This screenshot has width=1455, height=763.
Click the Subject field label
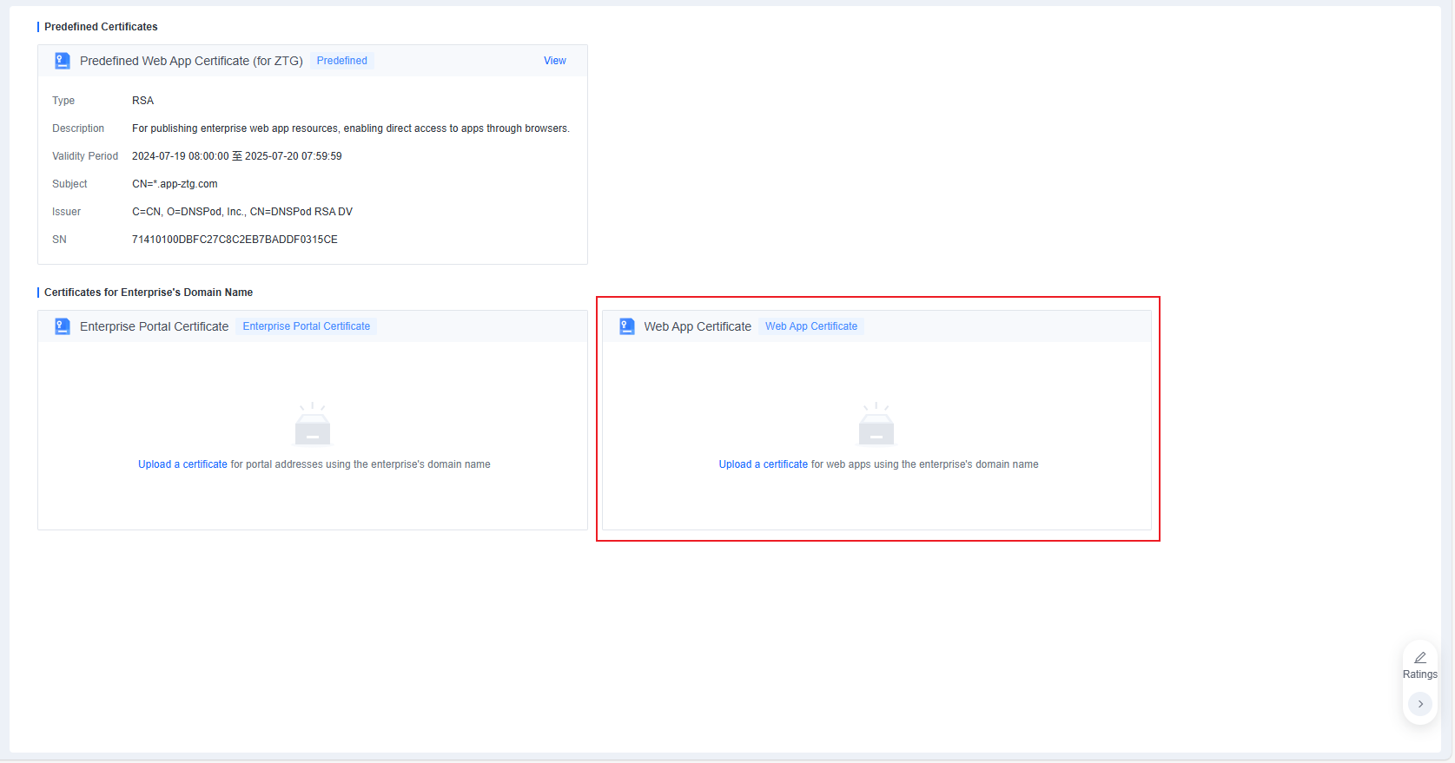click(69, 184)
